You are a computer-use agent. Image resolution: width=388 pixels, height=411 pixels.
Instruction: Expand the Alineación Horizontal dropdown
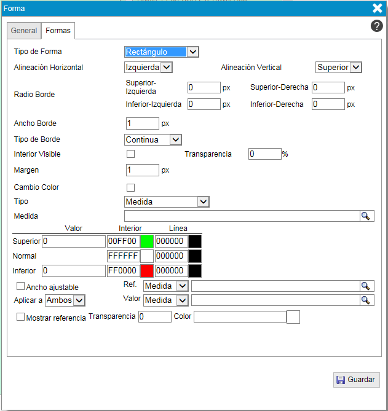pos(148,67)
